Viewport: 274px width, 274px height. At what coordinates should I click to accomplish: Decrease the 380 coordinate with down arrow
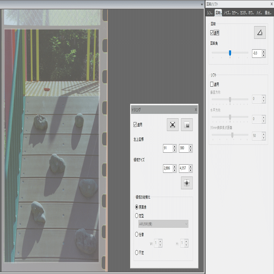point(191,150)
